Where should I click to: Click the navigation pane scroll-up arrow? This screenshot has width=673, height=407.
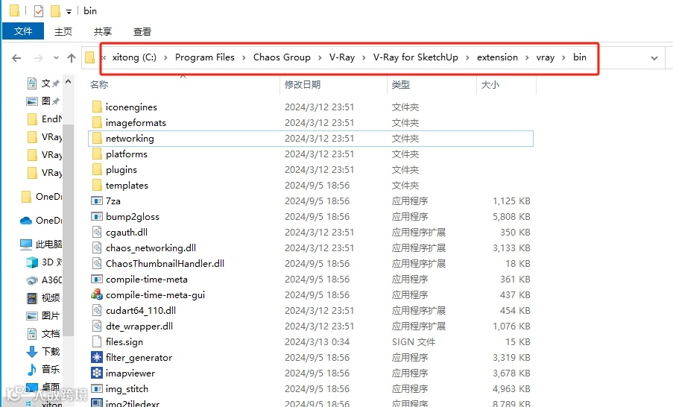[69, 81]
